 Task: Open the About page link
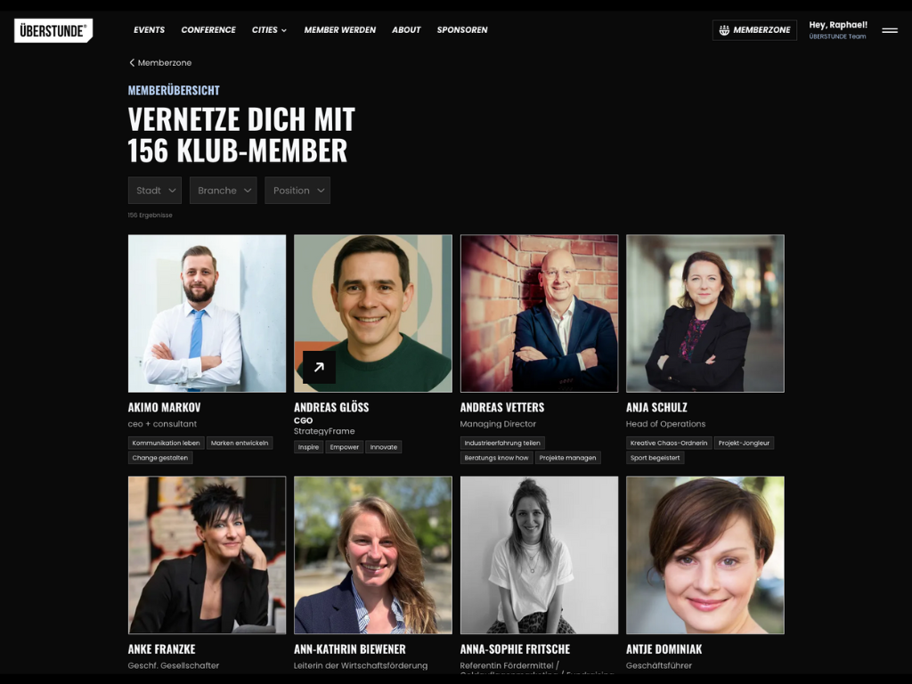406,29
